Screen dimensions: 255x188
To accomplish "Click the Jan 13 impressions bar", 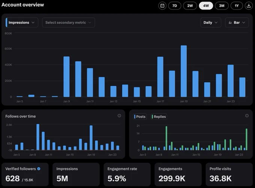I will [113, 91].
